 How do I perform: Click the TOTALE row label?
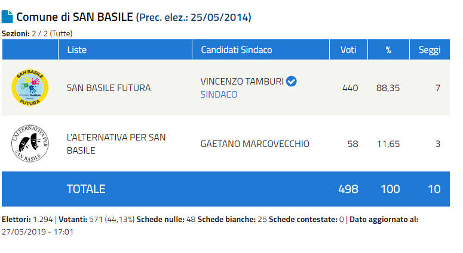[86, 189]
